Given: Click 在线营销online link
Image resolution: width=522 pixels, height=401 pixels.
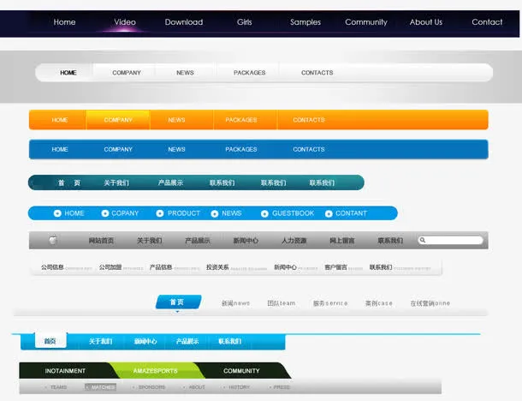Looking at the screenshot, I should click(x=430, y=303).
